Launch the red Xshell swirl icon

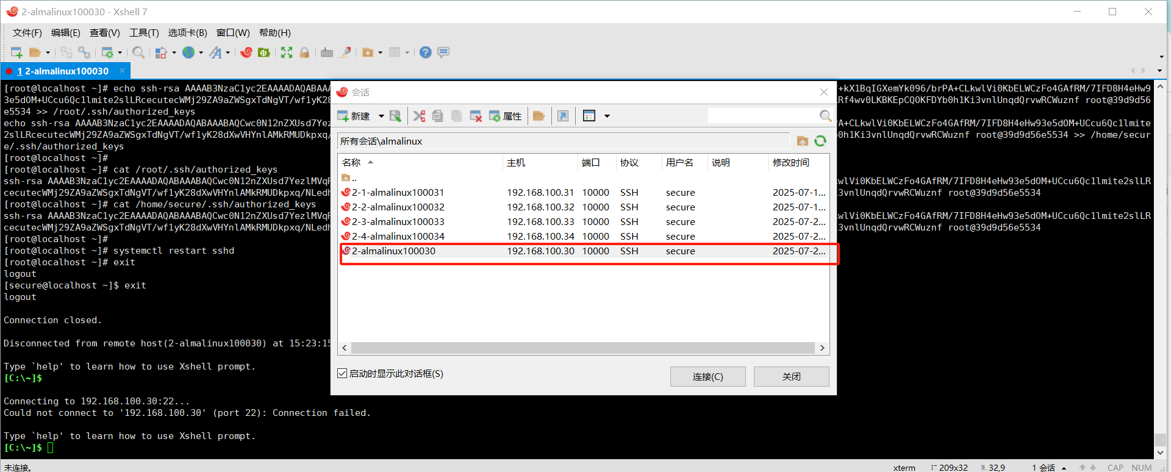[246, 52]
